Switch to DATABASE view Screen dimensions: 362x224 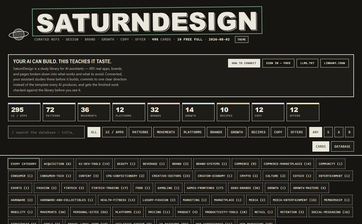[342, 146]
